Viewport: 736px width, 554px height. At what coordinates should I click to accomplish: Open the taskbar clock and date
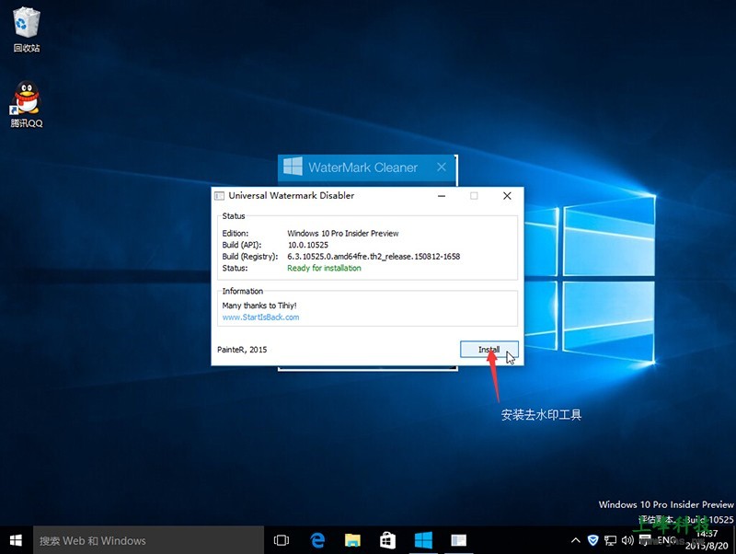[x=707, y=539]
